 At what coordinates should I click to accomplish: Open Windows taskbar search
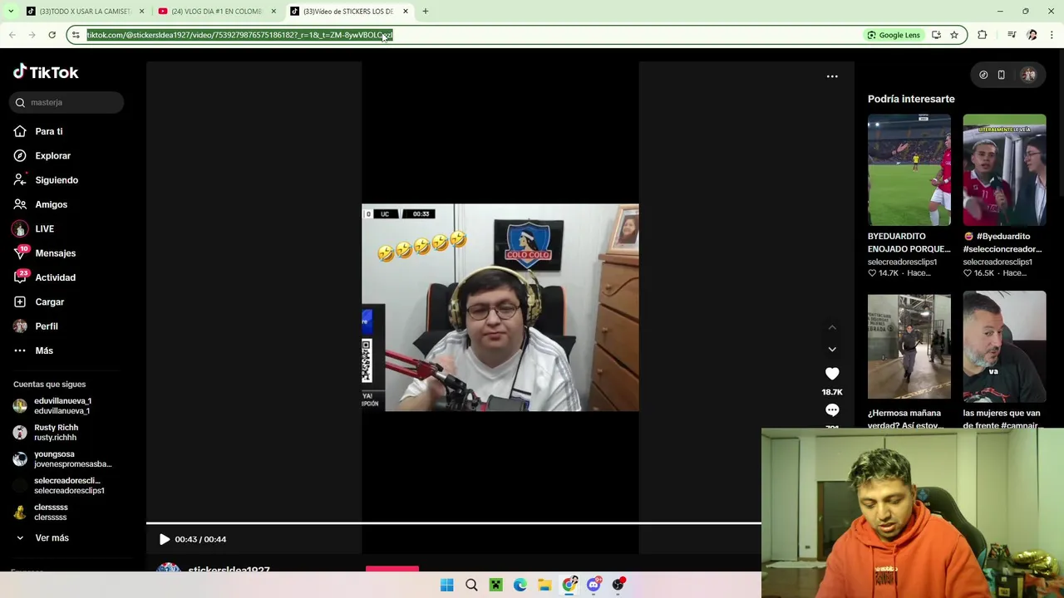tap(471, 585)
